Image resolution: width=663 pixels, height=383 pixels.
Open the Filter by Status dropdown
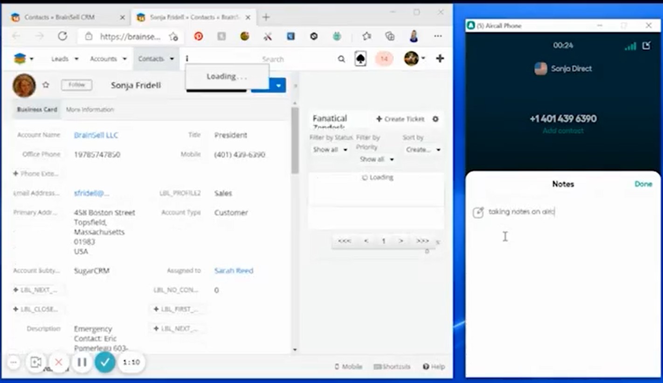pos(330,150)
